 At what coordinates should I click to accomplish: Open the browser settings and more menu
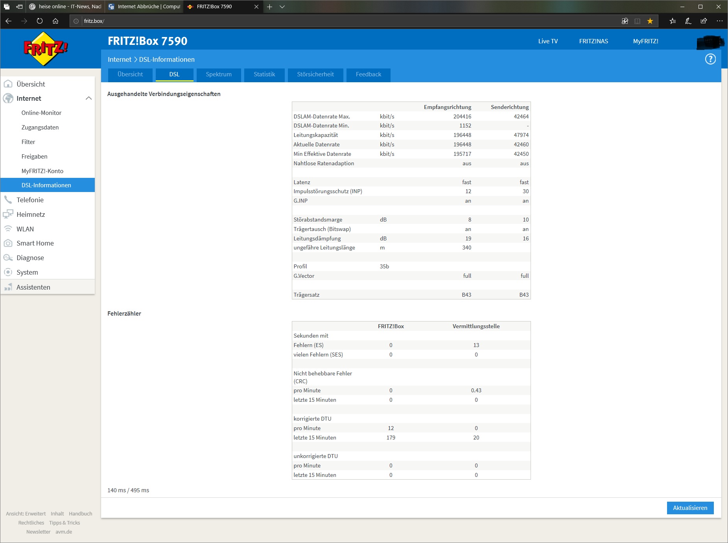pyautogui.click(x=719, y=21)
